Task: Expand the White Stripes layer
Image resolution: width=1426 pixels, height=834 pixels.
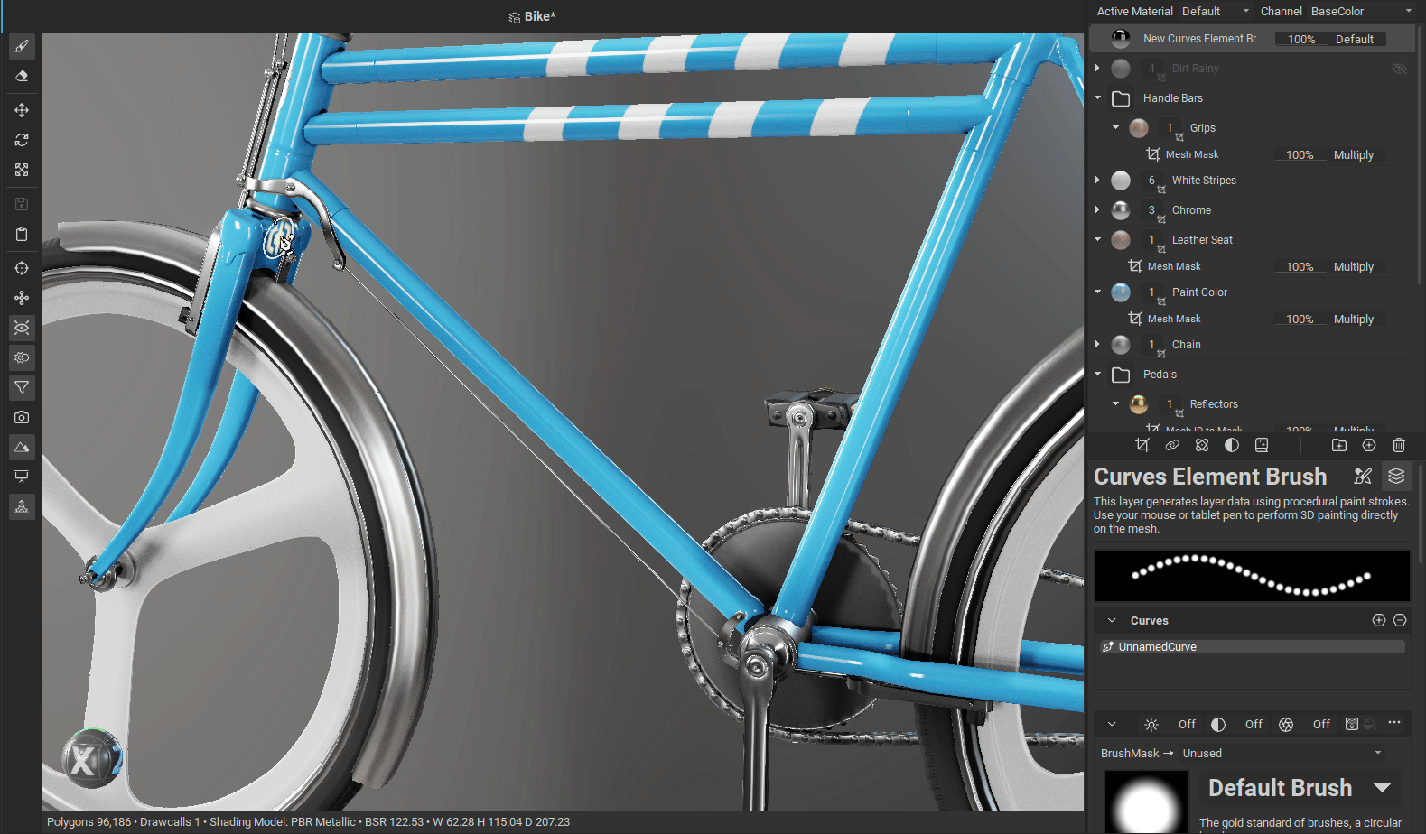Action: pos(1097,181)
